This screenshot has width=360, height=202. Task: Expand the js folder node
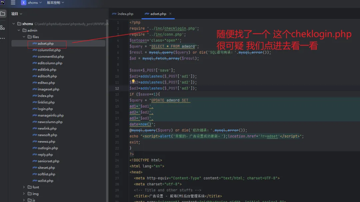[24, 200]
